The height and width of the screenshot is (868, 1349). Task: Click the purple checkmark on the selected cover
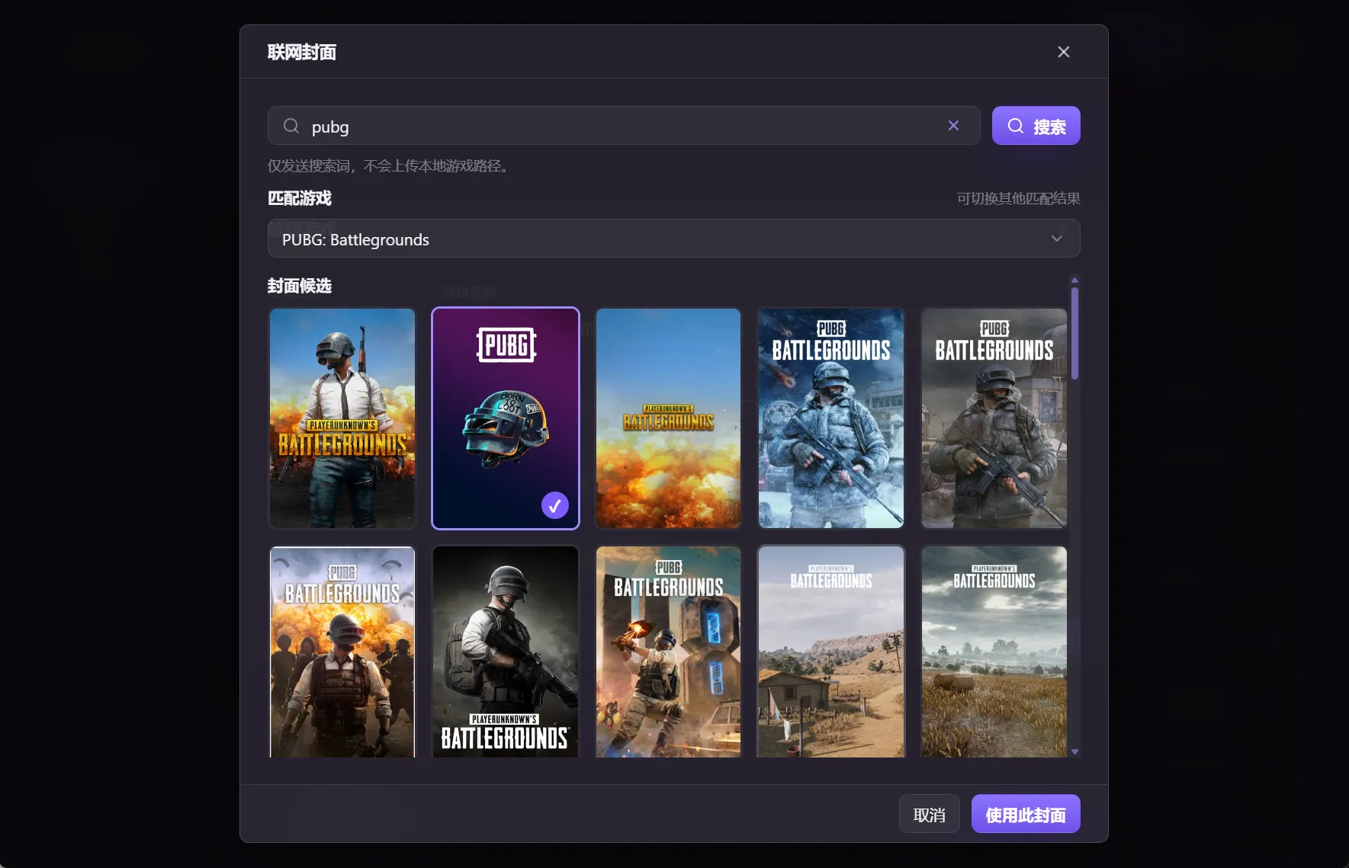(555, 505)
